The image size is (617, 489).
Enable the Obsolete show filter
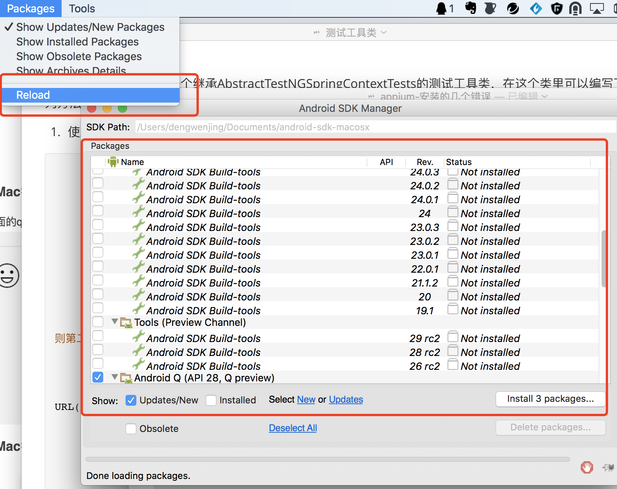(x=131, y=429)
